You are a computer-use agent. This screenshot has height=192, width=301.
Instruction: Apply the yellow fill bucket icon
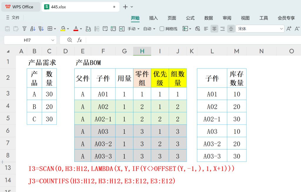click(63, 29)
